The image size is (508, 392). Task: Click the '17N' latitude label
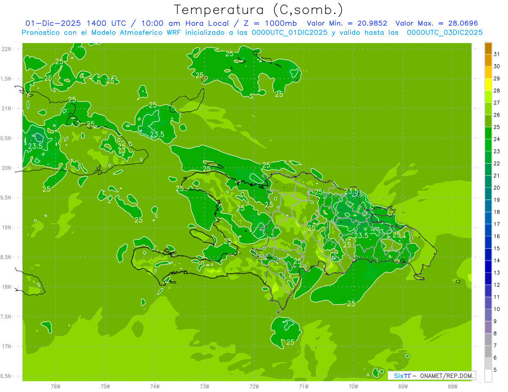pos(7,346)
